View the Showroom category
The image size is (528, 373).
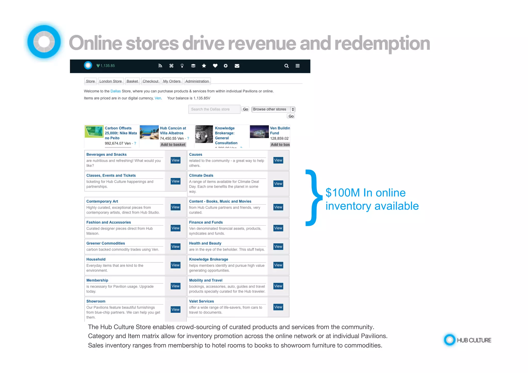(176, 310)
